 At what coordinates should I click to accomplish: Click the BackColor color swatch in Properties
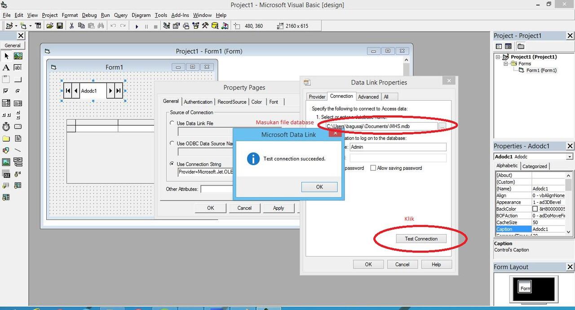point(535,209)
